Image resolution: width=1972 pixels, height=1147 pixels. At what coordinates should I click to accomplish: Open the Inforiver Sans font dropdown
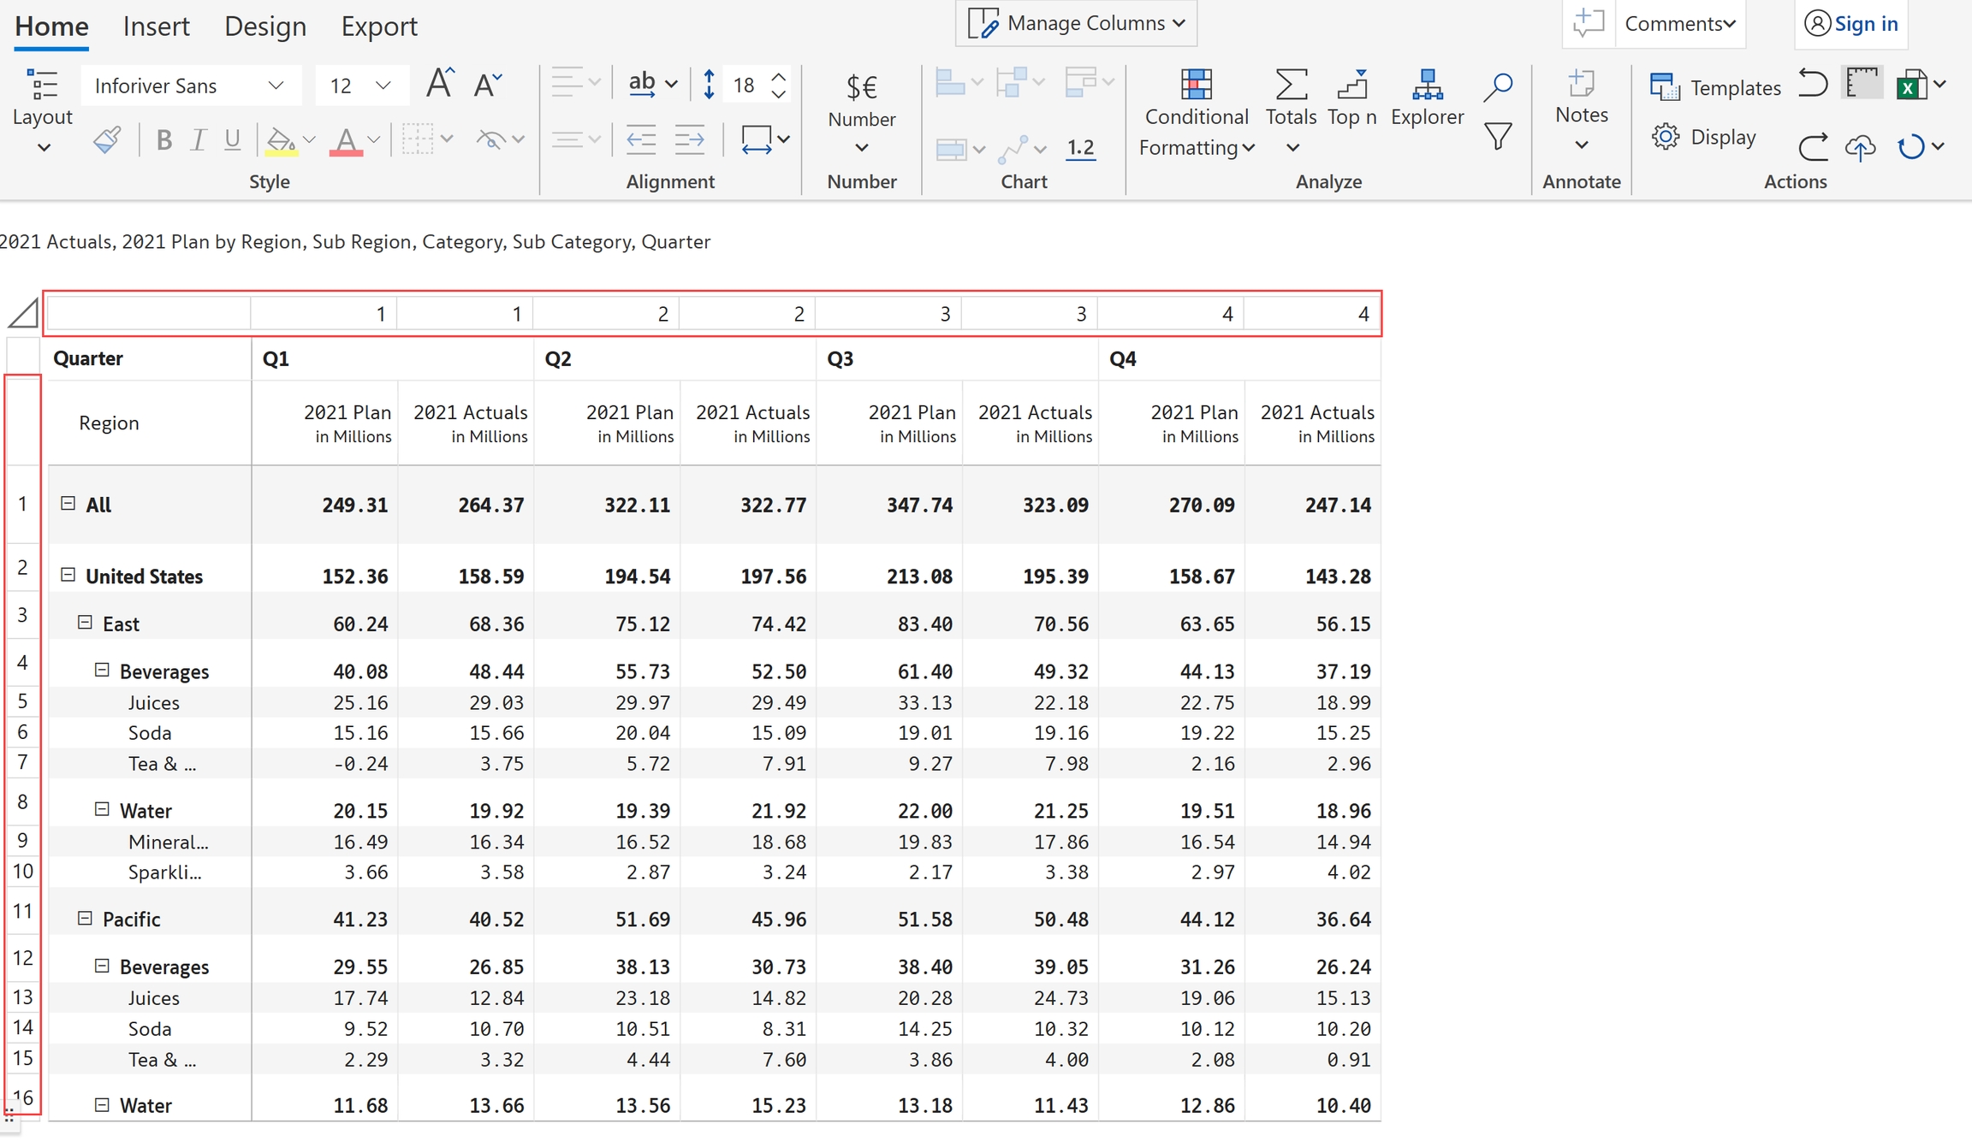pyautogui.click(x=190, y=86)
